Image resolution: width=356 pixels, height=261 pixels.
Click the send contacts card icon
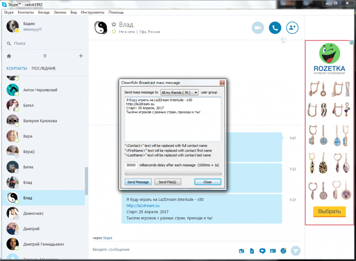(x=273, y=251)
